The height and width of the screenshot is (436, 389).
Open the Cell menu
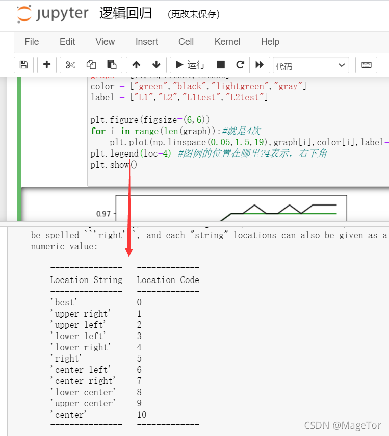(x=186, y=42)
